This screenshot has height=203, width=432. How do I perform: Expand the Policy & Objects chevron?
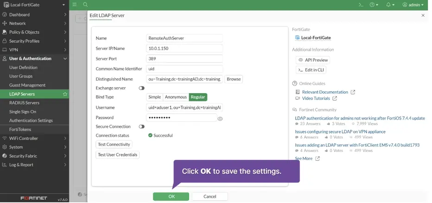click(65, 32)
